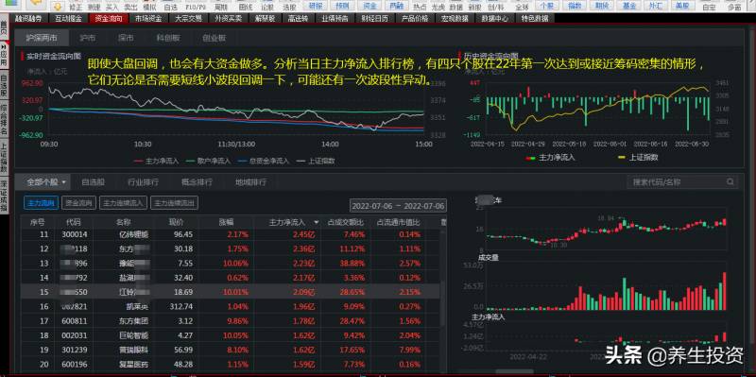756x377 pixels.
Task: Select the 深市 market sub-tab
Action: pyautogui.click(x=126, y=38)
